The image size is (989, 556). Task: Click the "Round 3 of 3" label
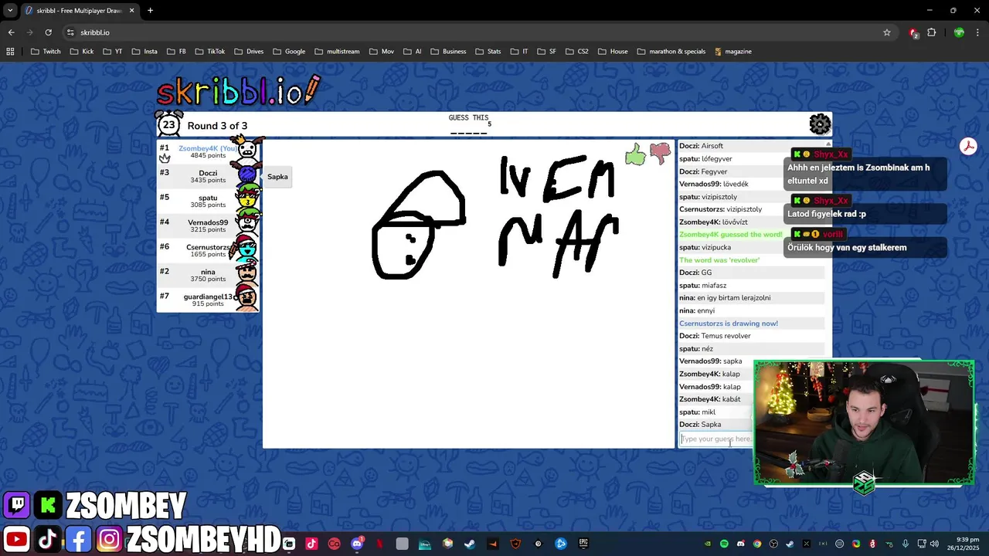coord(217,126)
